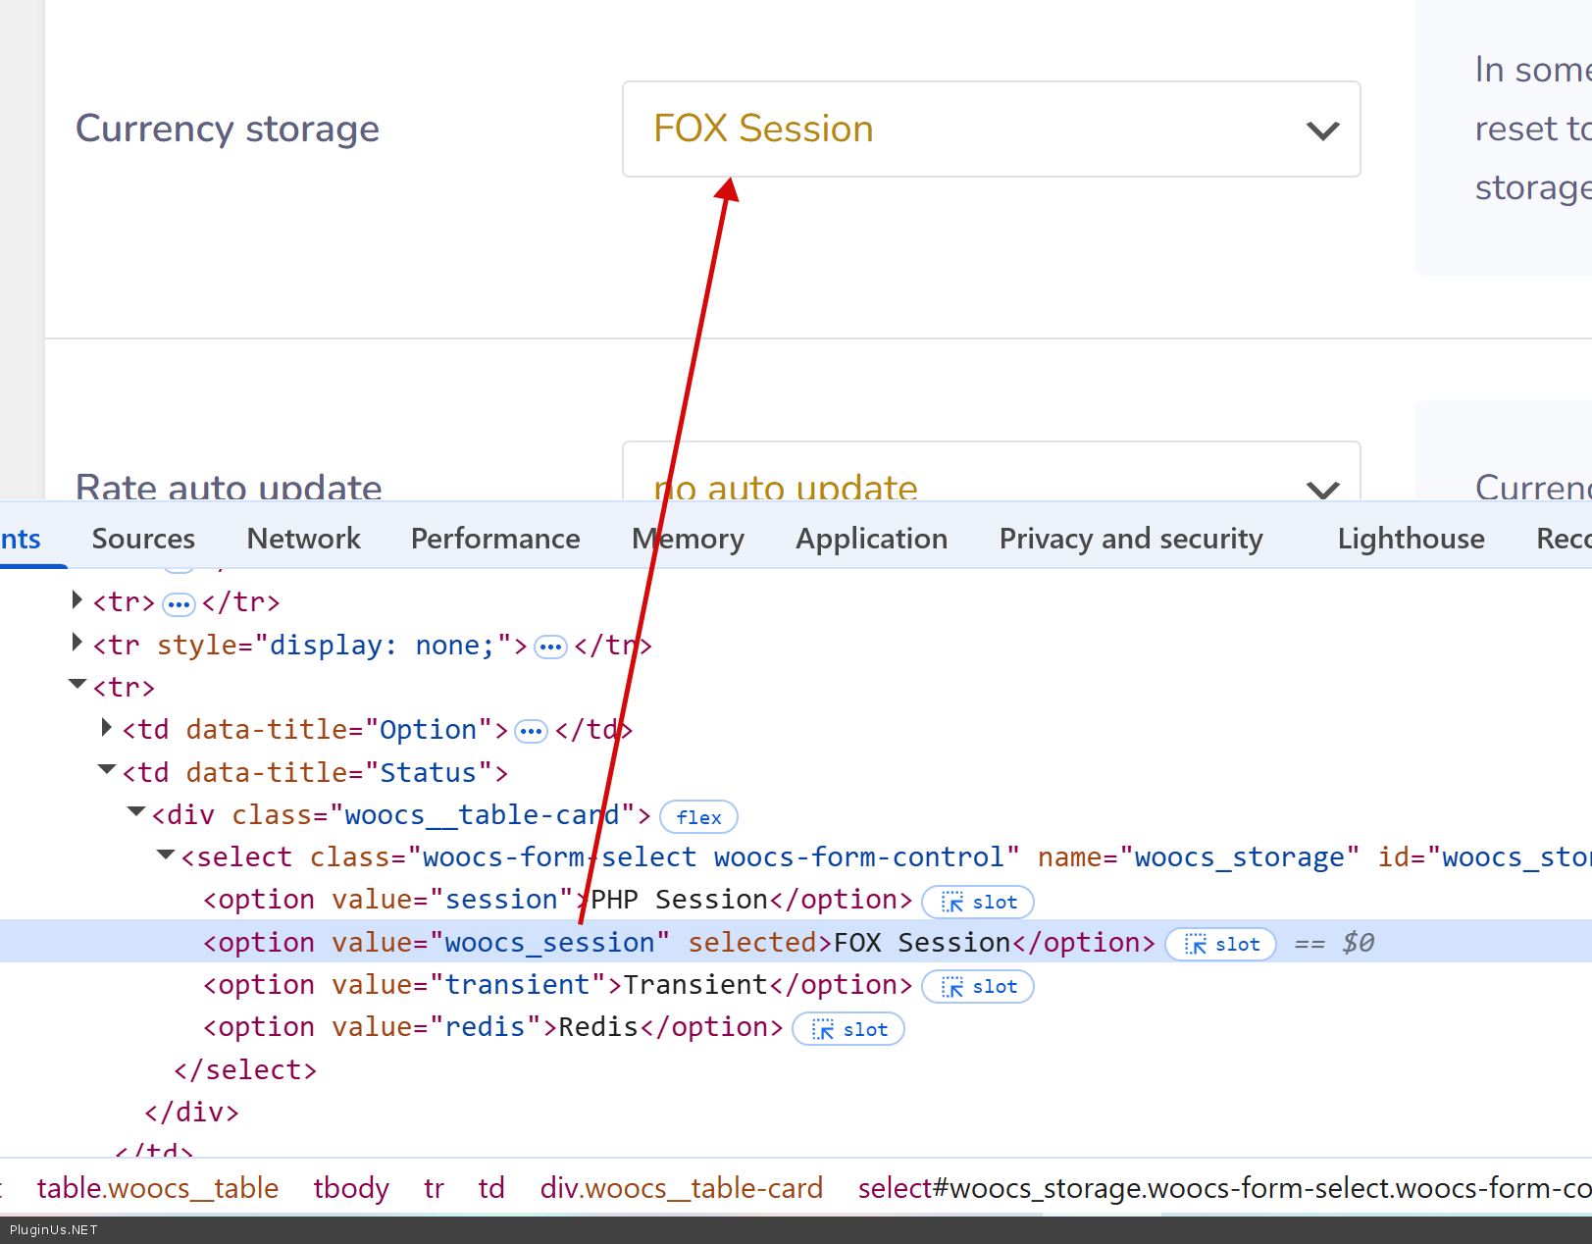1592x1244 pixels.
Task: Select table.woocs__table in the breadcrumb
Action: click(x=157, y=1188)
